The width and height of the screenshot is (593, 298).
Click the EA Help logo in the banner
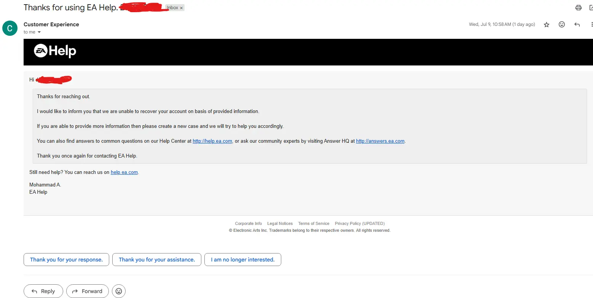(x=55, y=51)
